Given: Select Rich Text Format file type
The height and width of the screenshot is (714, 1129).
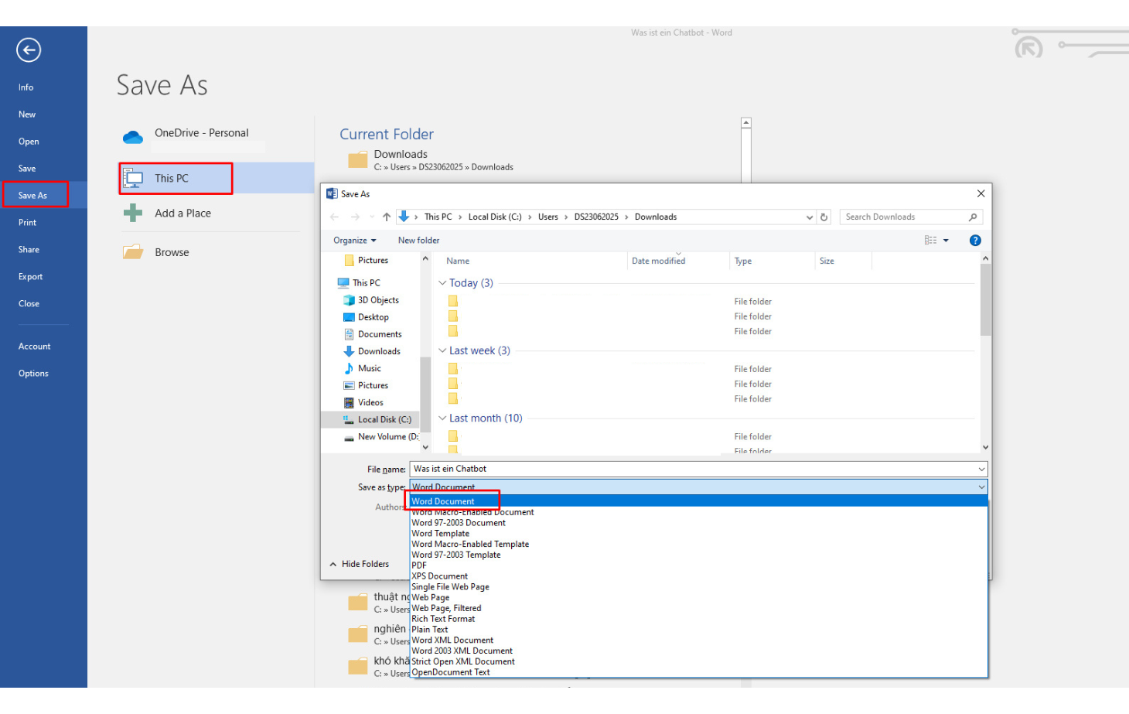Looking at the screenshot, I should (443, 619).
